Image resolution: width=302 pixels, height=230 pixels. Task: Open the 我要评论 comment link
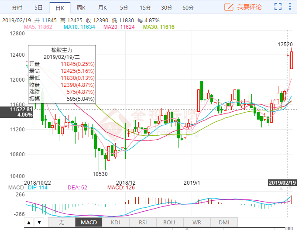[x=249, y=7]
